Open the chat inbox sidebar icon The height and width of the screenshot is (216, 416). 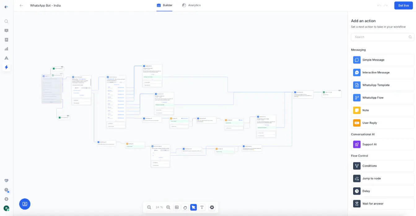pos(6,31)
